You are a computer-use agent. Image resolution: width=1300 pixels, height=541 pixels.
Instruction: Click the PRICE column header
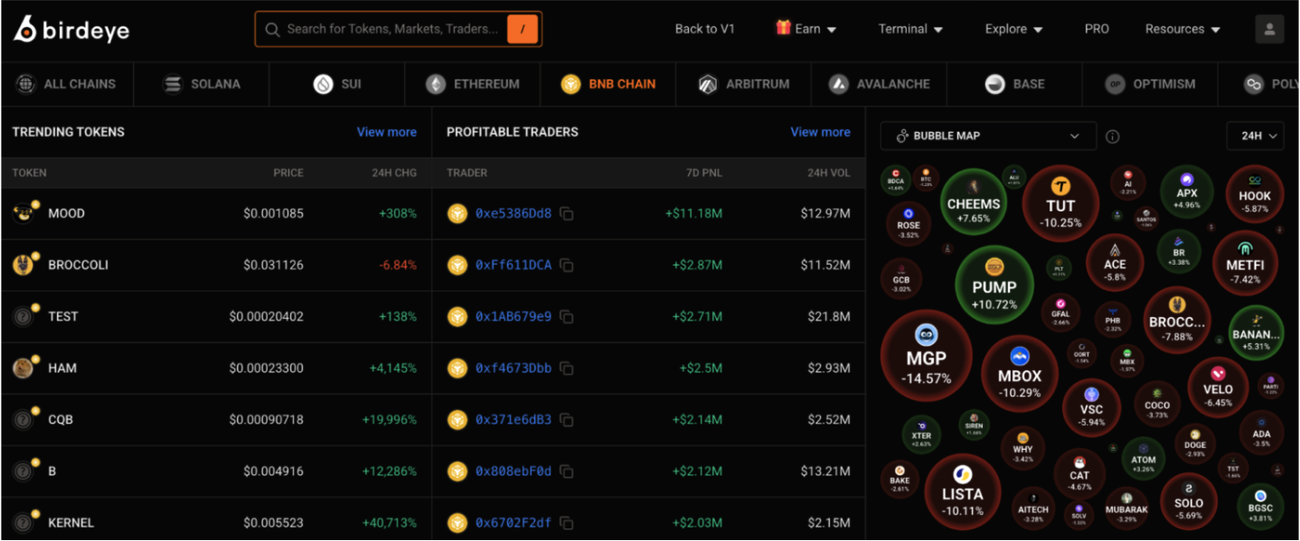288,173
